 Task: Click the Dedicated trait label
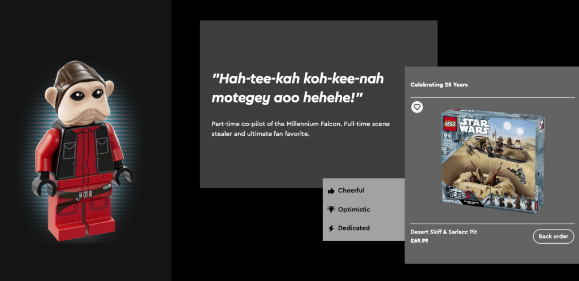353,228
